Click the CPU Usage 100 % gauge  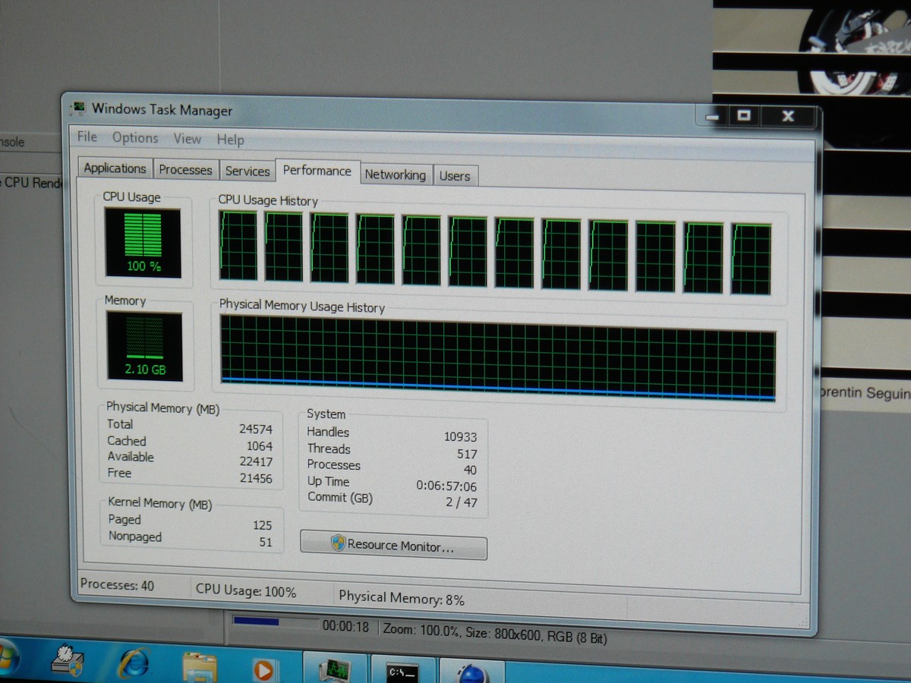(142, 243)
